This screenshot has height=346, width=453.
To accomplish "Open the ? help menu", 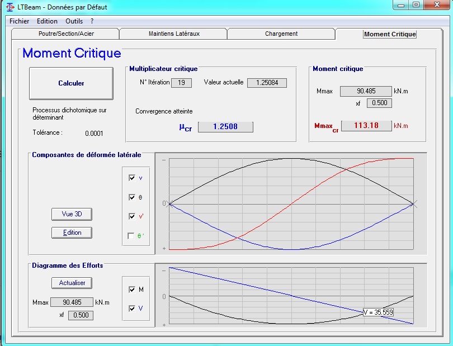I will tap(92, 21).
